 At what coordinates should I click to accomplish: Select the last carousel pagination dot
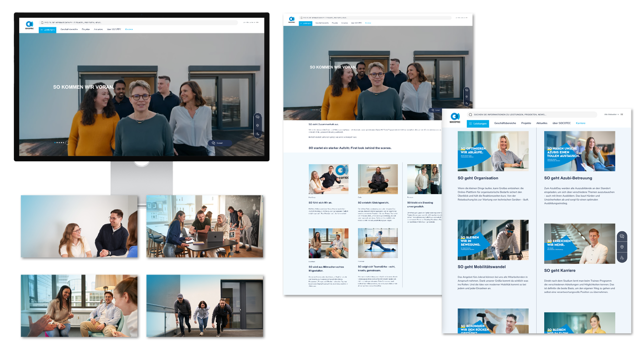pyautogui.click(x=63, y=142)
